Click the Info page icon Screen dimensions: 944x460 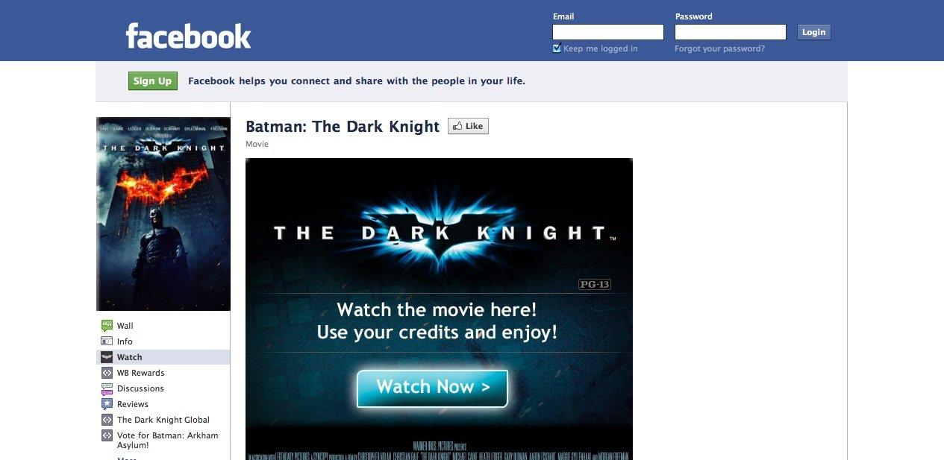(x=107, y=341)
